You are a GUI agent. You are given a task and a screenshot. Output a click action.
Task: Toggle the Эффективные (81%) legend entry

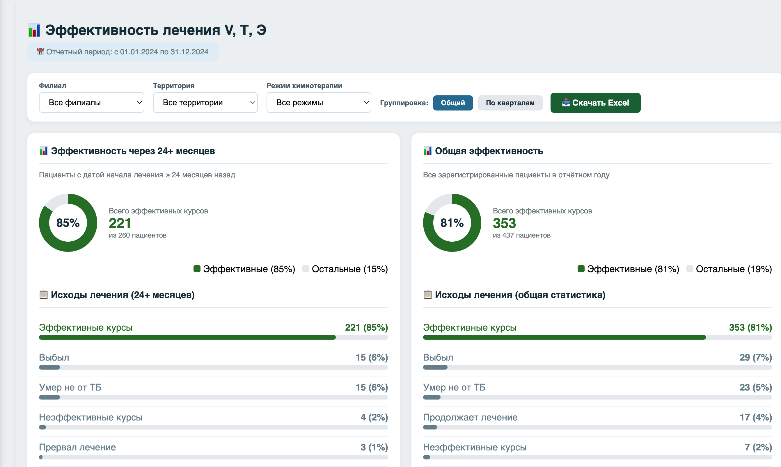(628, 269)
